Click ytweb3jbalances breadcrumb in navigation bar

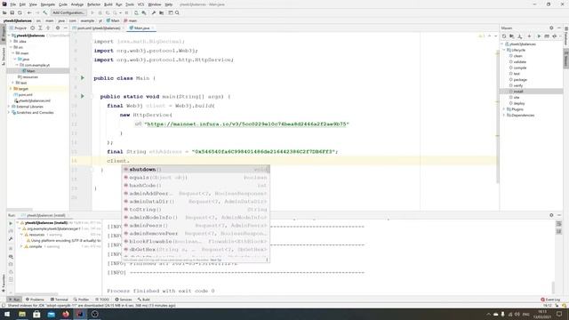pos(18,20)
